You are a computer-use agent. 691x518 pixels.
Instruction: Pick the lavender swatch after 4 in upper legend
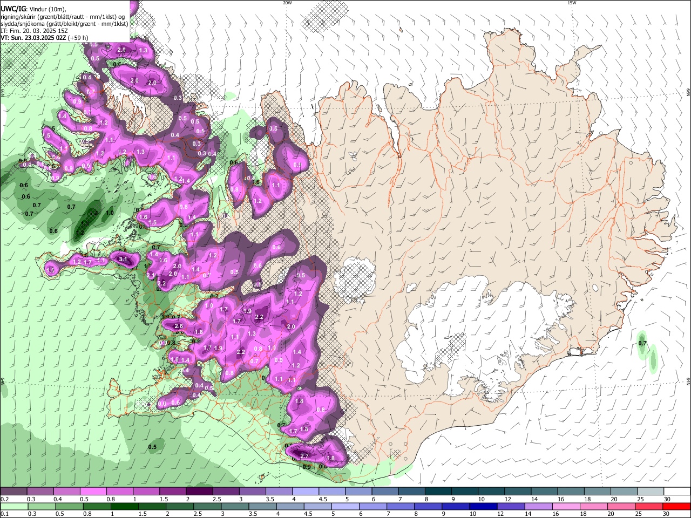click(x=306, y=492)
